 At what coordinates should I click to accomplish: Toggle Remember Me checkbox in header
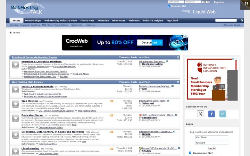[x=169, y=6]
